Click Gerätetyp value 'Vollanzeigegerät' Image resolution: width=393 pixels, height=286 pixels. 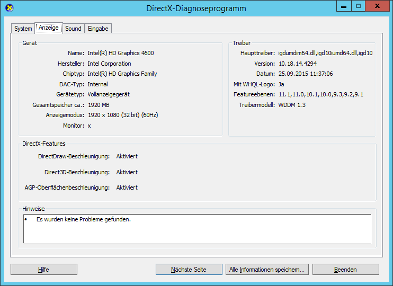(x=109, y=94)
